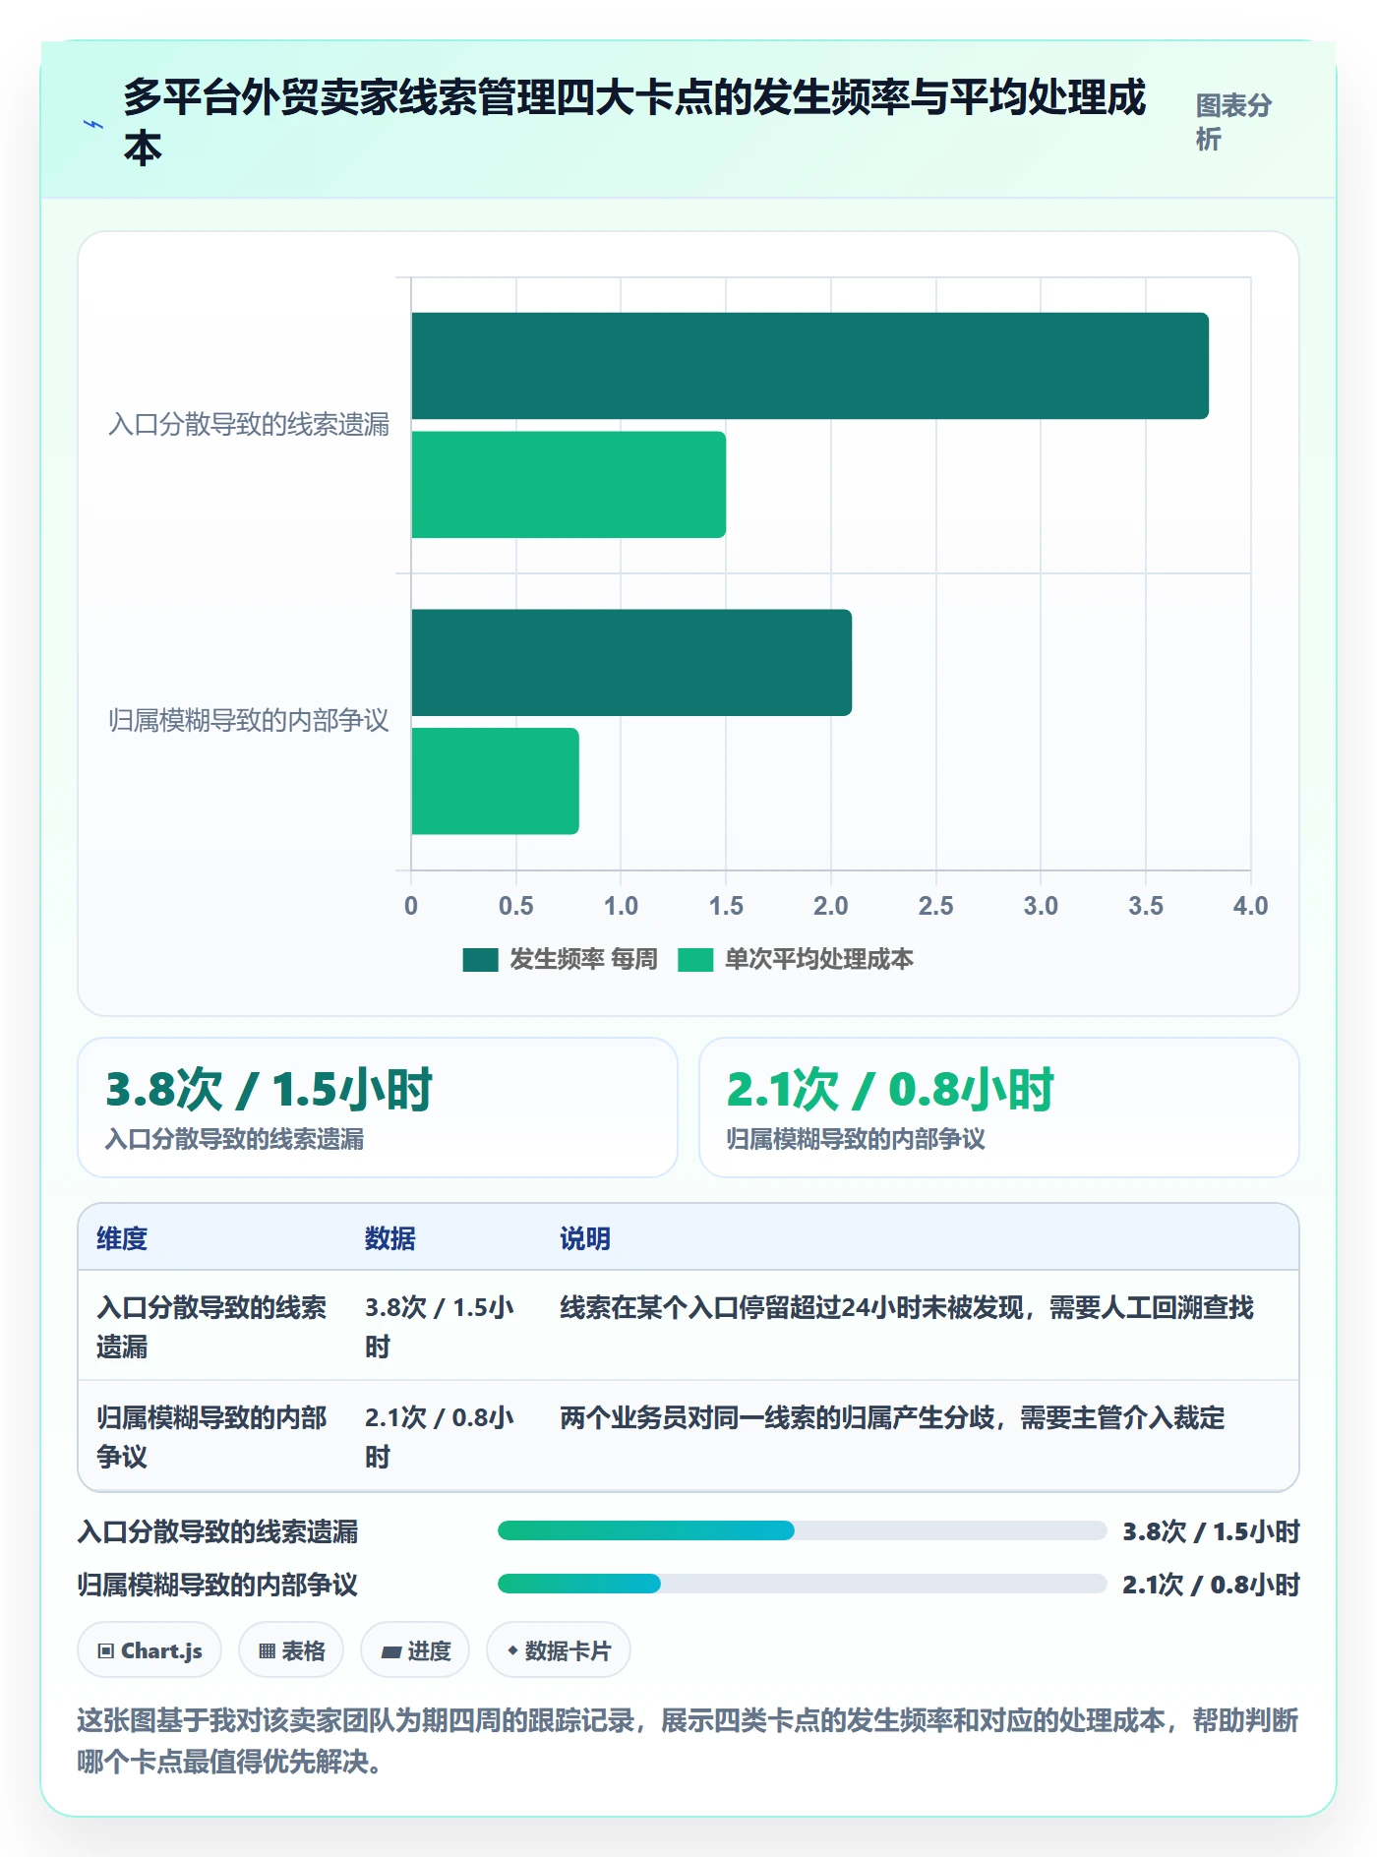Click the 维度 column header
Viewport: 1377px width, 1857px height.
click(x=122, y=1238)
